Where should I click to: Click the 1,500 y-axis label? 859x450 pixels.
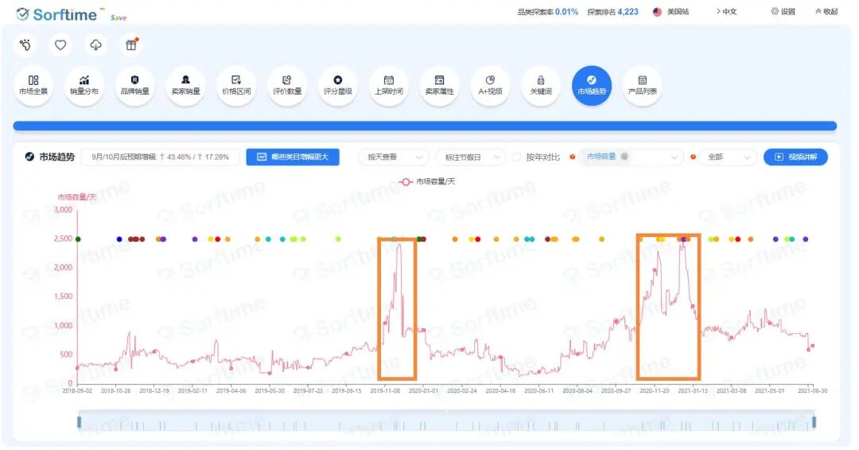63,297
